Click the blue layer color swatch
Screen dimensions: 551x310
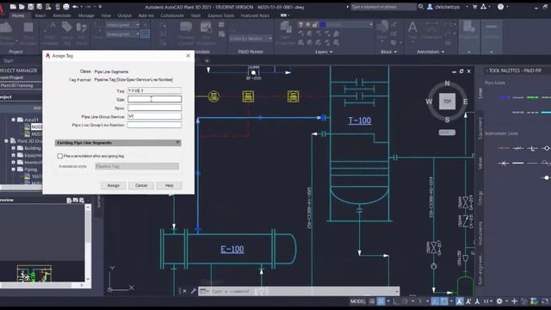coord(323,24)
